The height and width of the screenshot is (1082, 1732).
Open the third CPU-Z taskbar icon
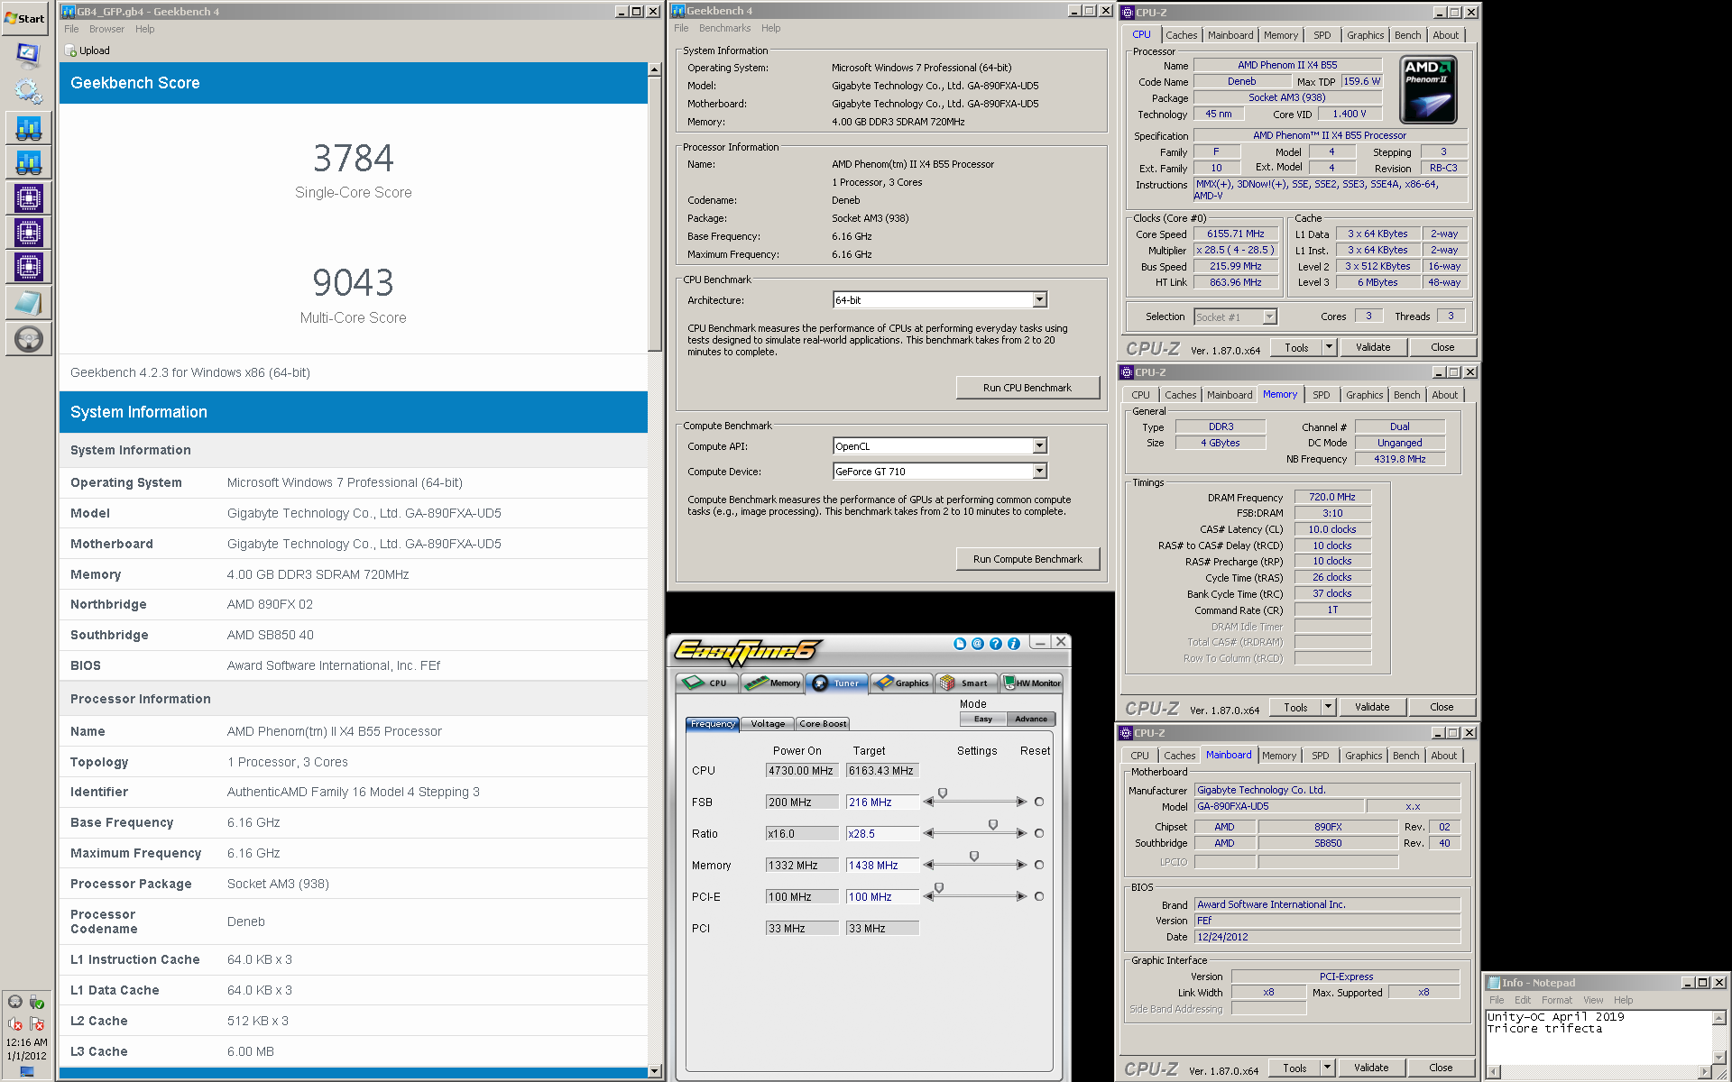[28, 267]
